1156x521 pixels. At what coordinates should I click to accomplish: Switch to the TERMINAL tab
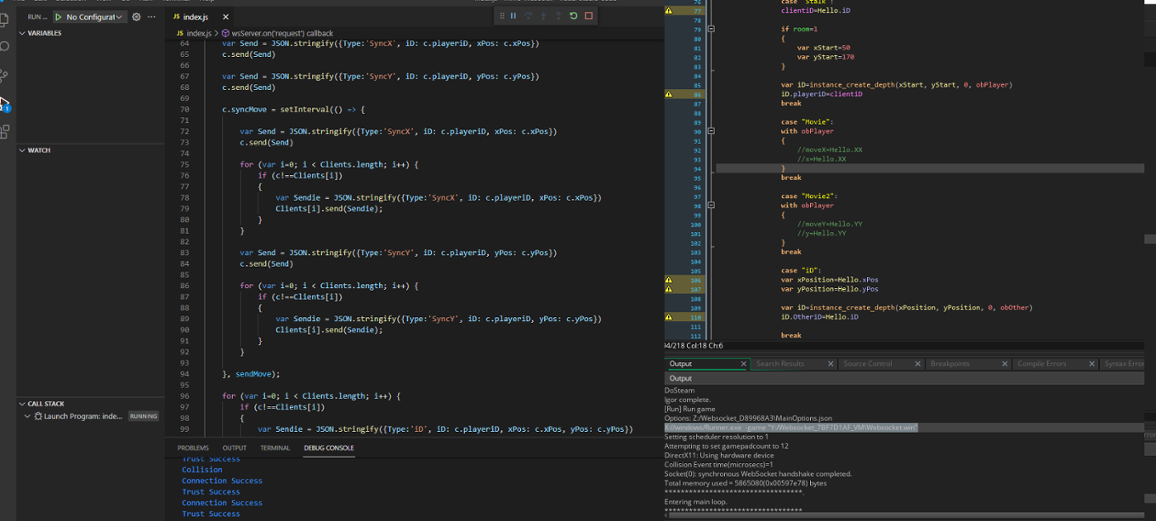point(275,448)
